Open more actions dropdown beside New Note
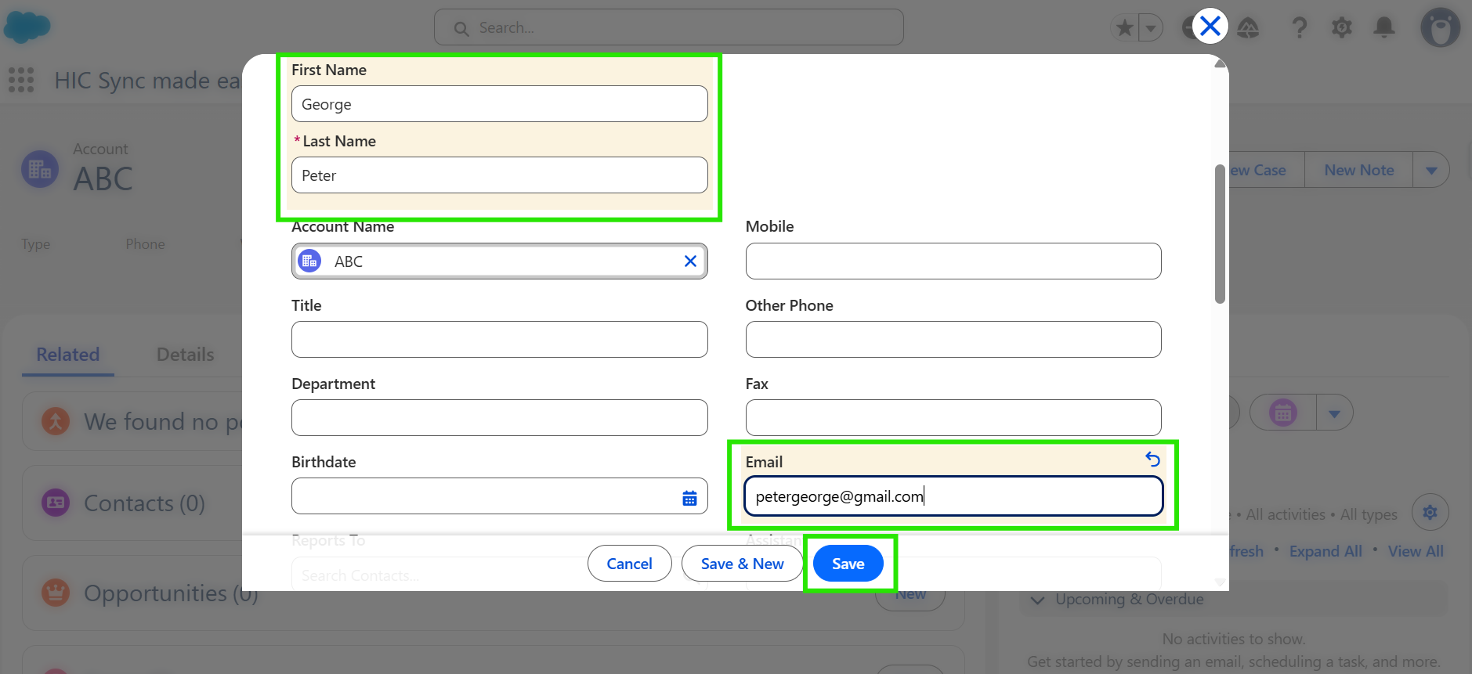Viewport: 1472px width, 674px height. (x=1431, y=170)
